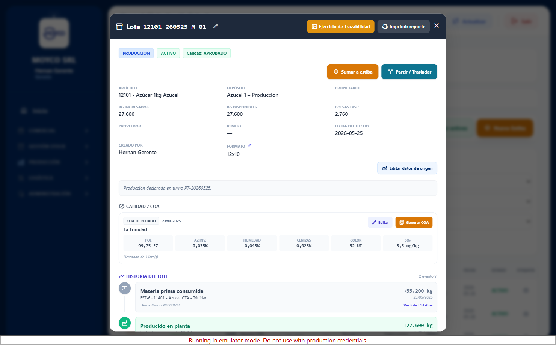Click Sumar a estiba button
This screenshot has width=556, height=345.
coord(353,72)
